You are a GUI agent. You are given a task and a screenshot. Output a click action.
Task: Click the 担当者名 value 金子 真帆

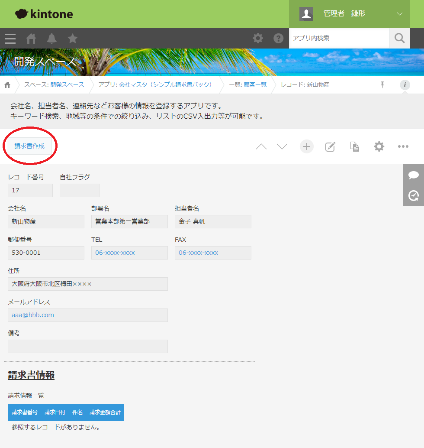tap(192, 221)
